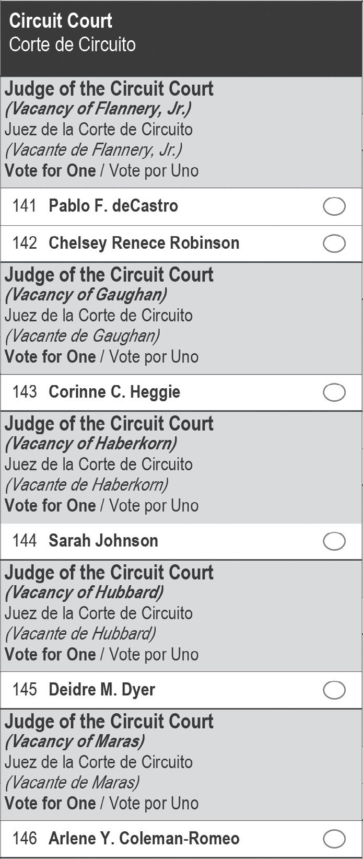
Task: Click the Vacancy of Gaughan contest heading
Action: coord(86,295)
